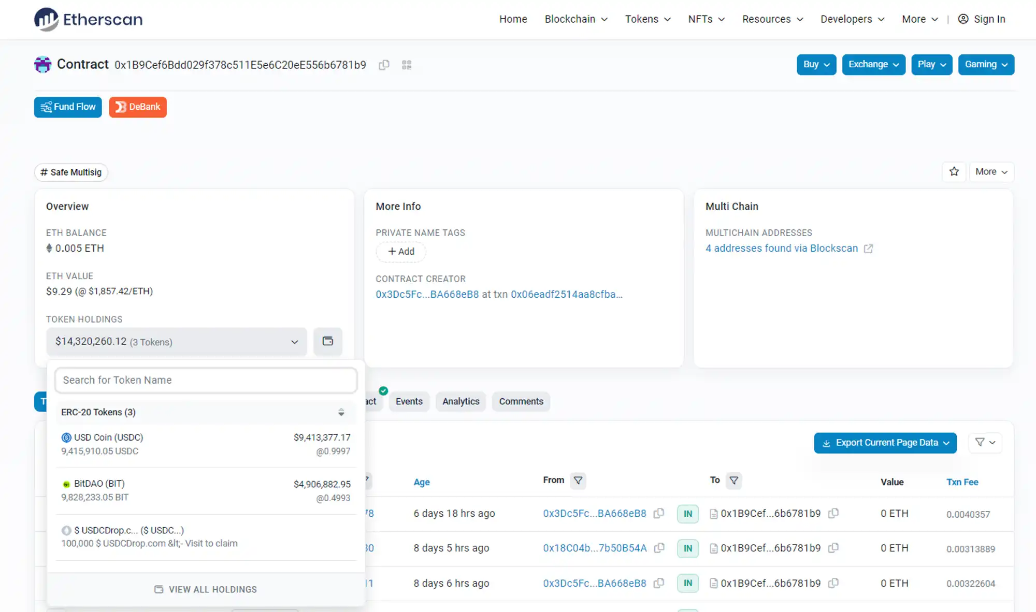Collapse the token holdings $14,320,260.12 dropdown
Screen dimensions: 1036x612
(x=176, y=342)
